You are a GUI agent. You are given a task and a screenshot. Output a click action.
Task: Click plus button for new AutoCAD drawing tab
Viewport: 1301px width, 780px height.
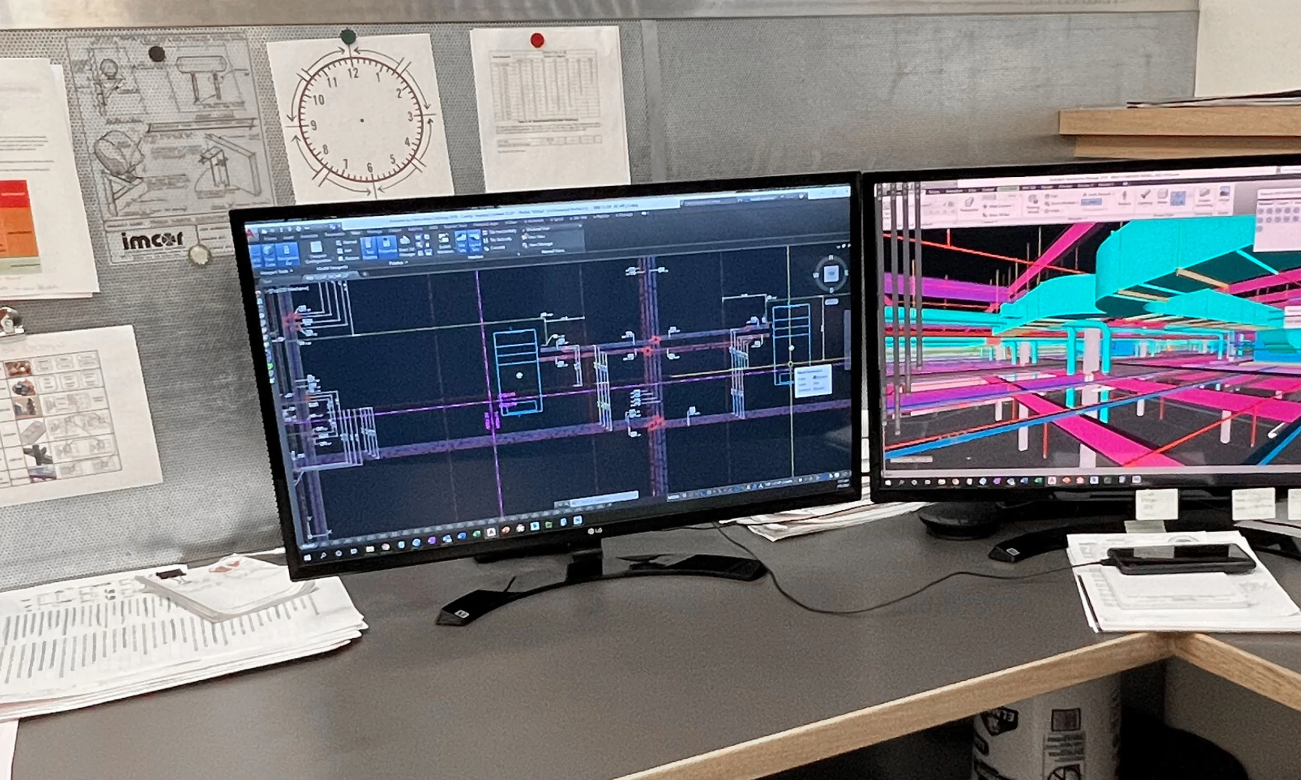[365, 275]
